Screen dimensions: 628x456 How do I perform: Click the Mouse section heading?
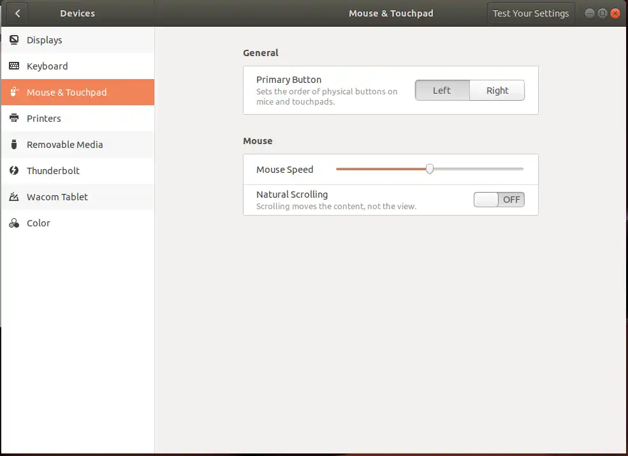(x=258, y=141)
